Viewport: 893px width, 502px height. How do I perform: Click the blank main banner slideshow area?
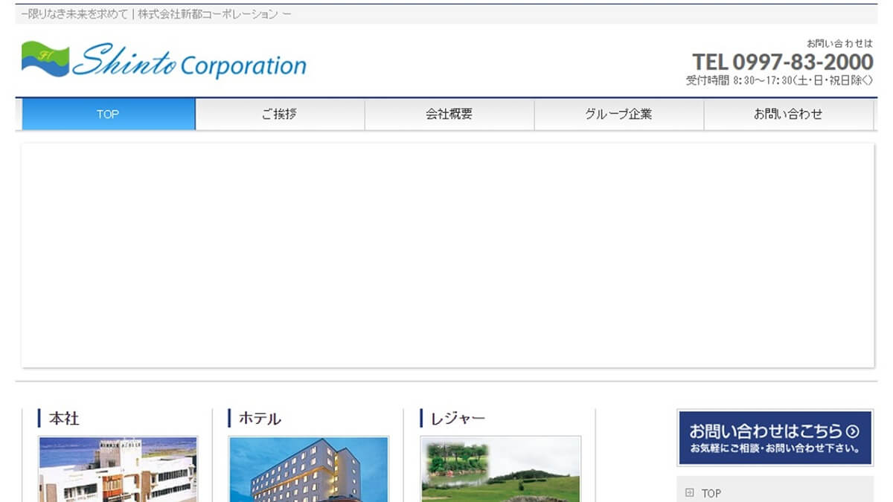click(x=447, y=255)
